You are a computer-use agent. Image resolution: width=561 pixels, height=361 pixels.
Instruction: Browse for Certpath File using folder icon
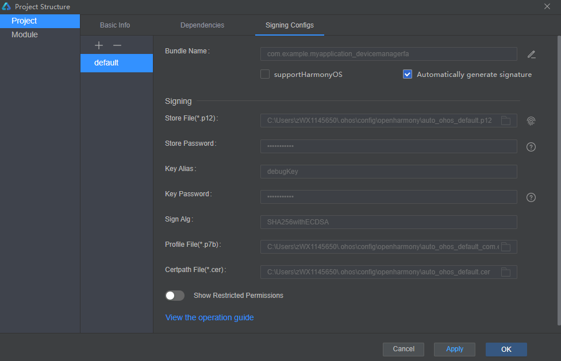point(505,272)
